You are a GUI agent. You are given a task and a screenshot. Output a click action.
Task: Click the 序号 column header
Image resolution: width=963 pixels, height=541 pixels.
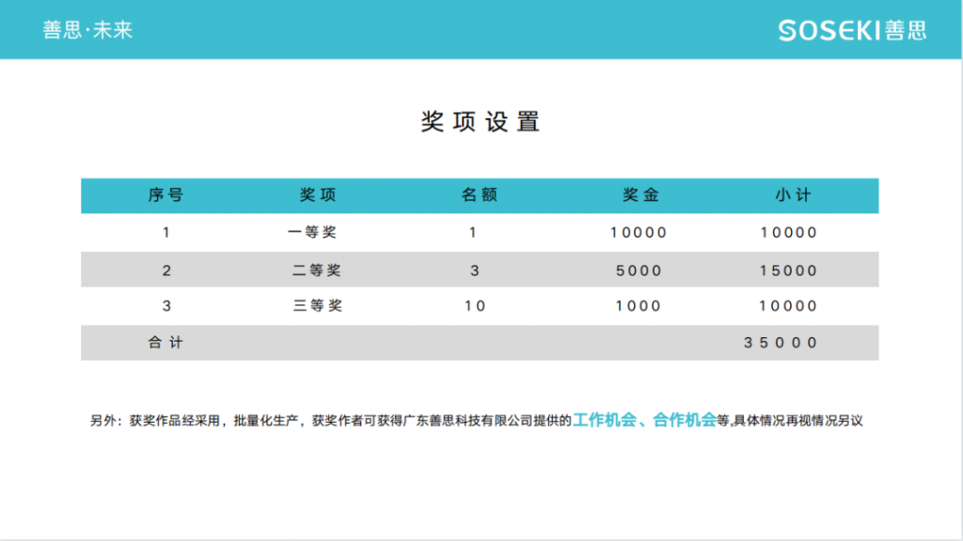point(166,195)
